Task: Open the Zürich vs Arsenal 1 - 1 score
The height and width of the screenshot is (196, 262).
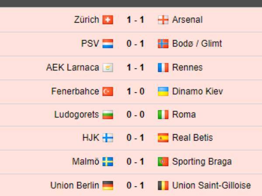Action: pos(135,20)
